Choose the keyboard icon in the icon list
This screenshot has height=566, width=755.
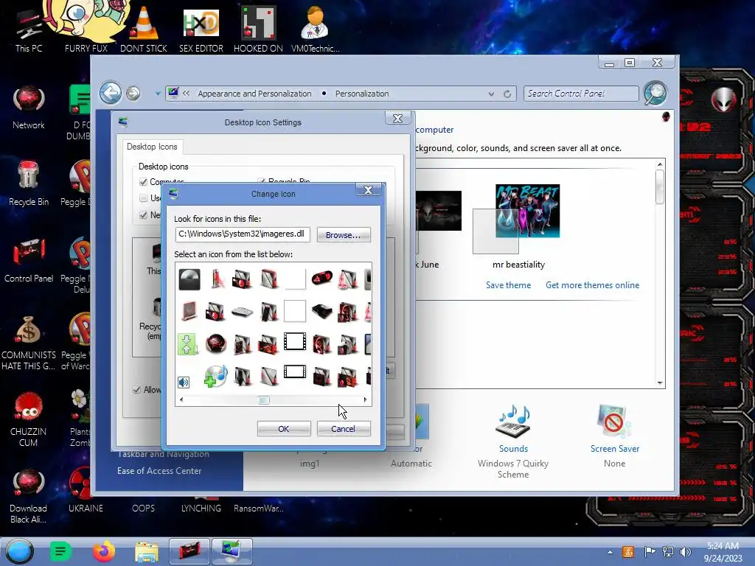coord(242,312)
